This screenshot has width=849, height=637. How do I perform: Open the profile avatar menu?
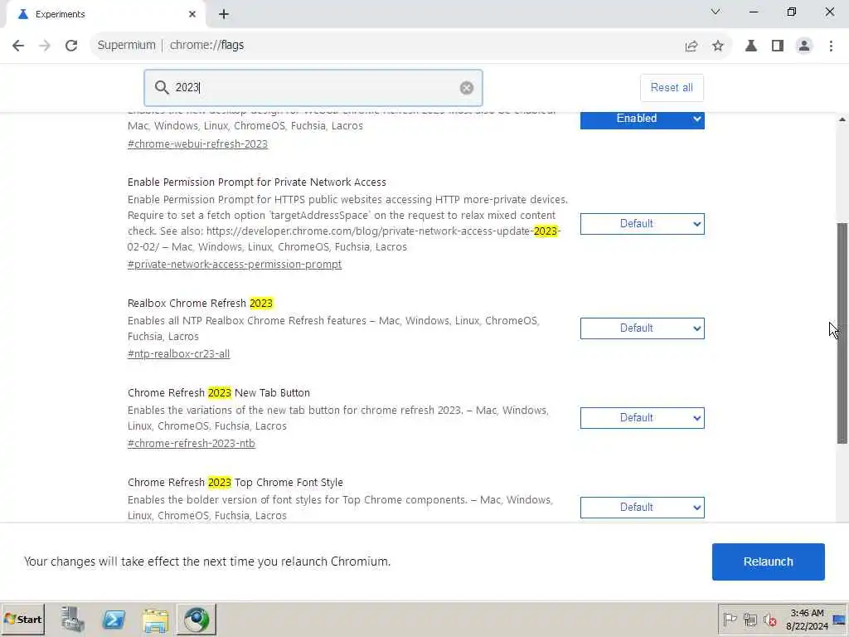804,46
